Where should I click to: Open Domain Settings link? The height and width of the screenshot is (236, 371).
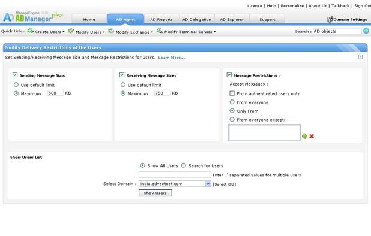[x=350, y=19]
